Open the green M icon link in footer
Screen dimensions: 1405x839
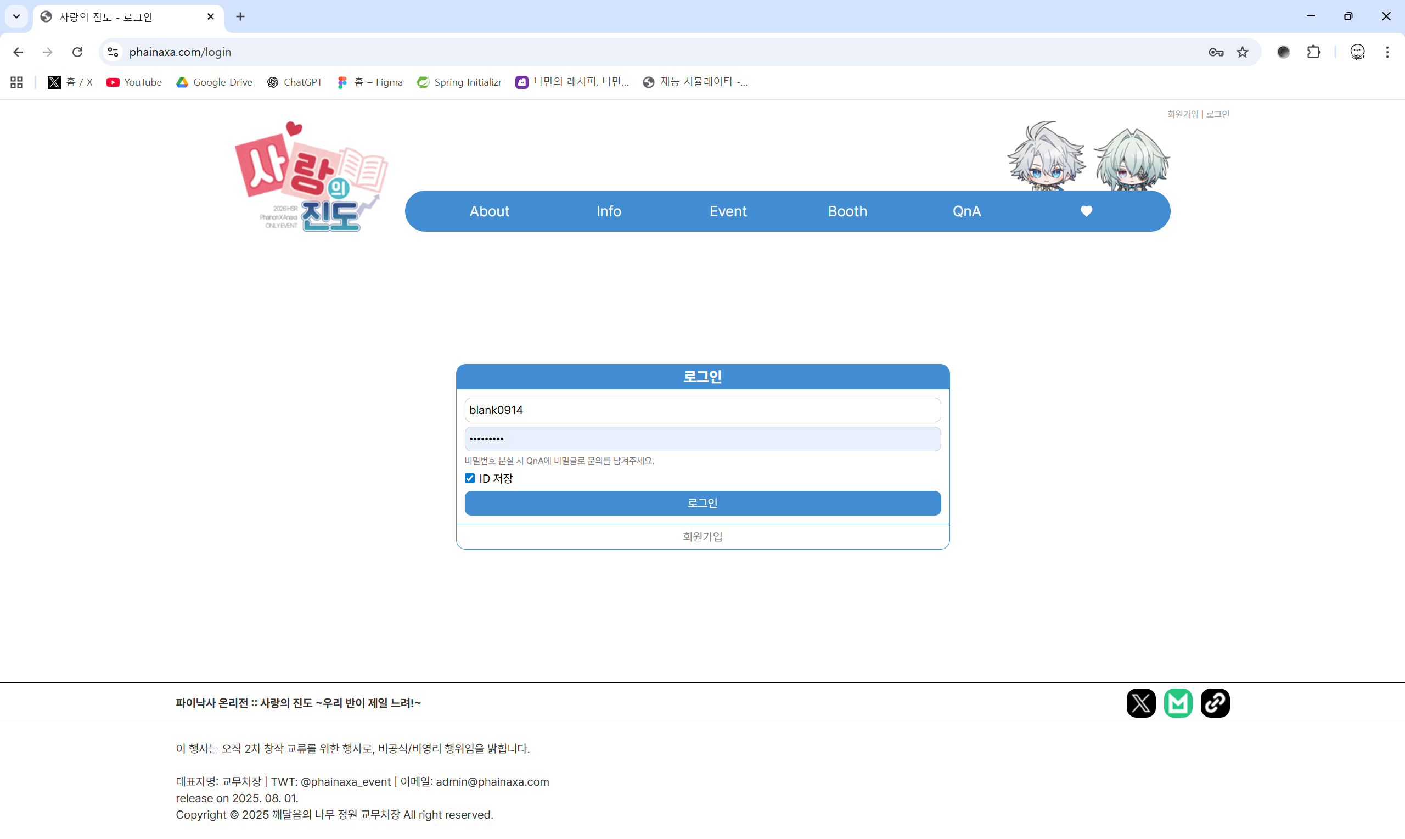[x=1178, y=703]
